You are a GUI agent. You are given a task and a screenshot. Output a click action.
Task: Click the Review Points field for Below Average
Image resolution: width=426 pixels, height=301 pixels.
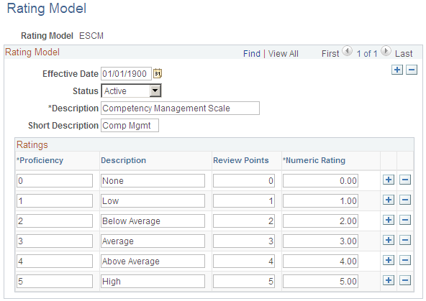[x=244, y=221]
